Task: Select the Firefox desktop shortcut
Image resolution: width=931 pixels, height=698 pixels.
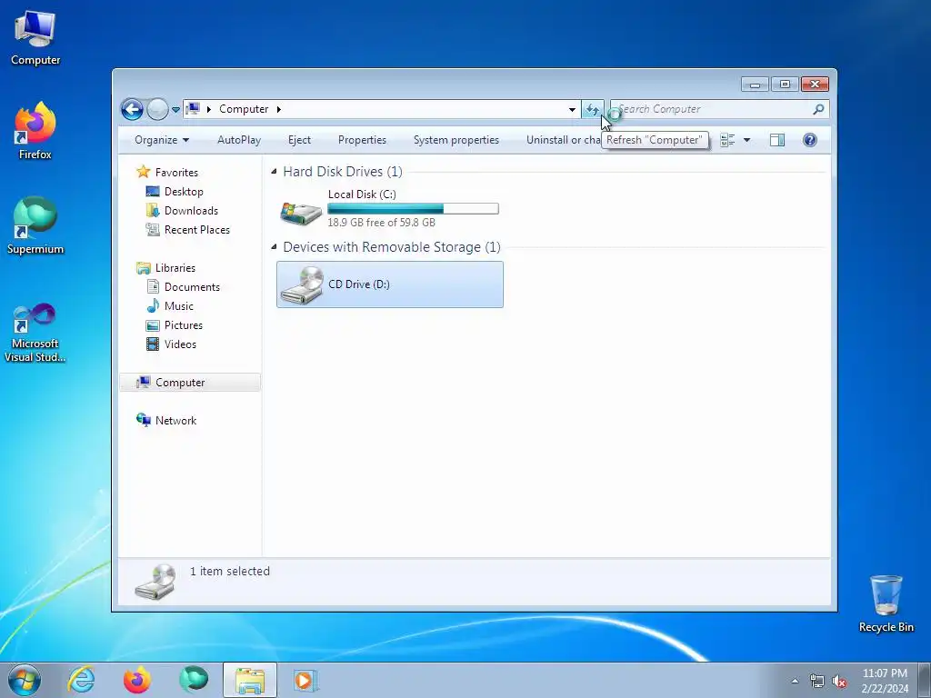Action: [35, 131]
